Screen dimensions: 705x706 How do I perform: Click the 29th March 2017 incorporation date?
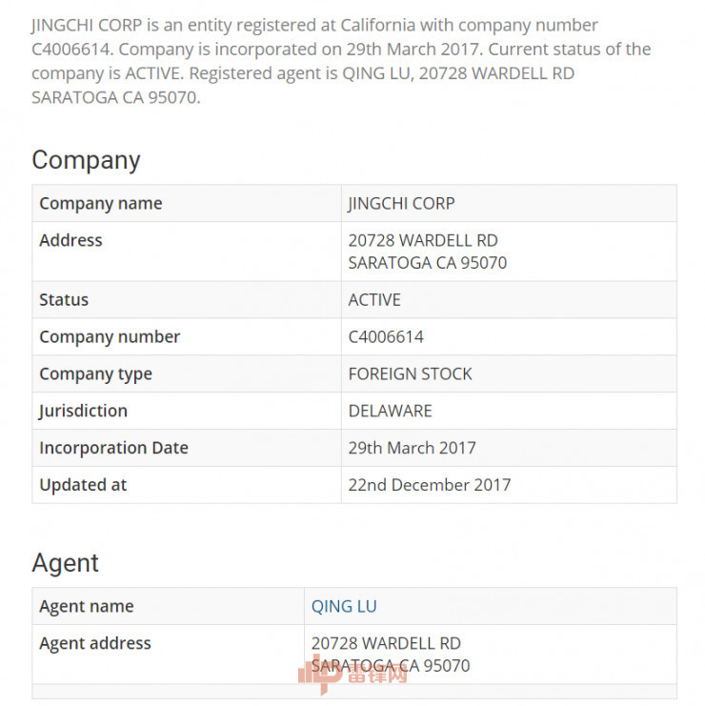412,448
